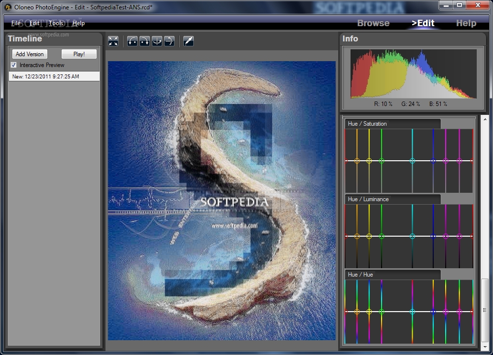Click the RGB histogram in the Info panel
The image size is (493, 355).
point(414,74)
